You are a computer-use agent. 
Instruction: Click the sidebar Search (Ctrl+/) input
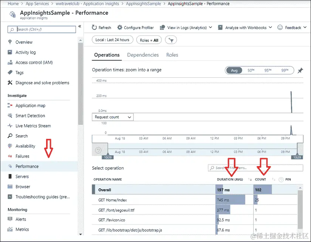coord(42,29)
